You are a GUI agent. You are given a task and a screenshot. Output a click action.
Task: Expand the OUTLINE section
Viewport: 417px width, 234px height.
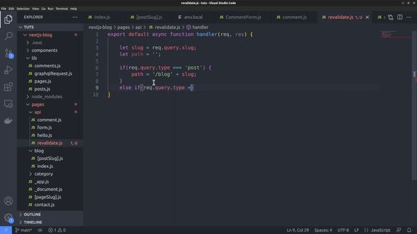pyautogui.click(x=50, y=214)
